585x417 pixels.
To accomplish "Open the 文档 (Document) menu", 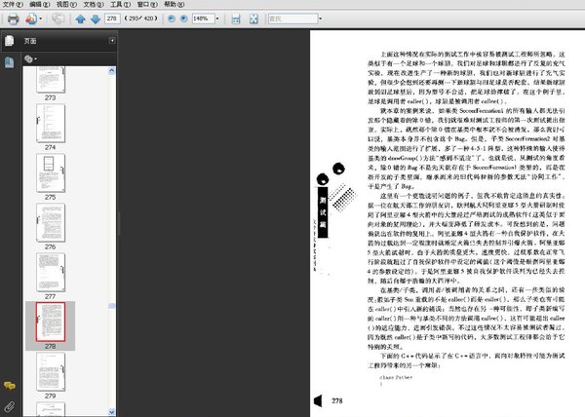I will tap(94, 4).
